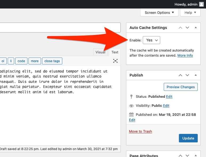Switch to the Visual editor tab
This screenshot has height=157, width=206.
tap(100, 52)
